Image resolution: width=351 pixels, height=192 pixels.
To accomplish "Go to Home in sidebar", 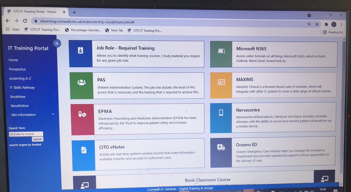I will tap(13, 60).
